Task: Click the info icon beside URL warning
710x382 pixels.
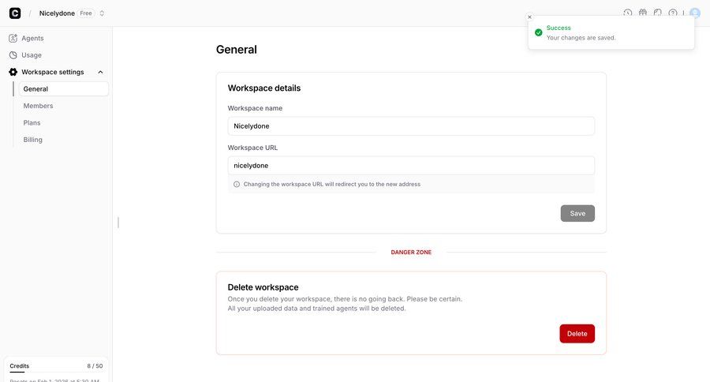Action: (x=237, y=185)
